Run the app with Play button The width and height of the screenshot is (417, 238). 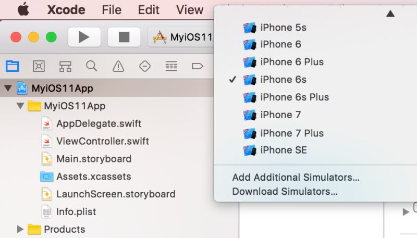[x=84, y=37]
